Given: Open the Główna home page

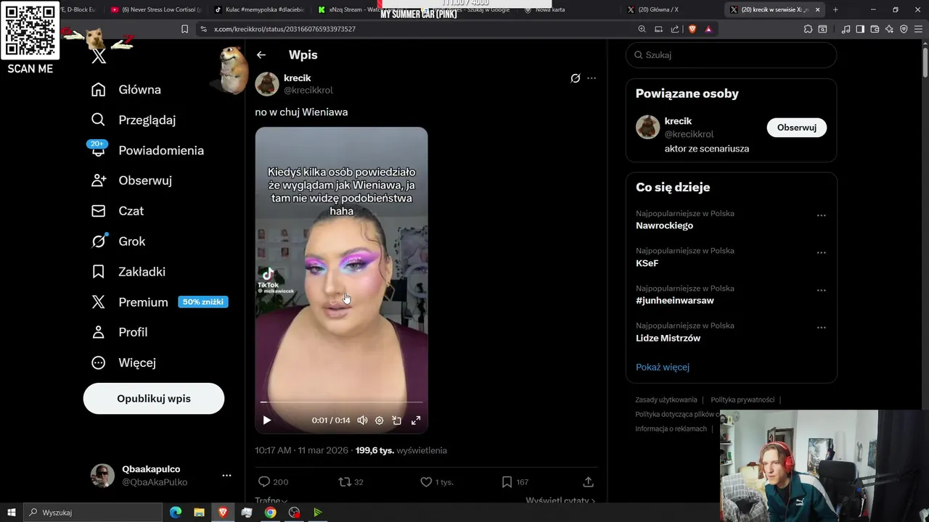Looking at the screenshot, I should [126, 90].
